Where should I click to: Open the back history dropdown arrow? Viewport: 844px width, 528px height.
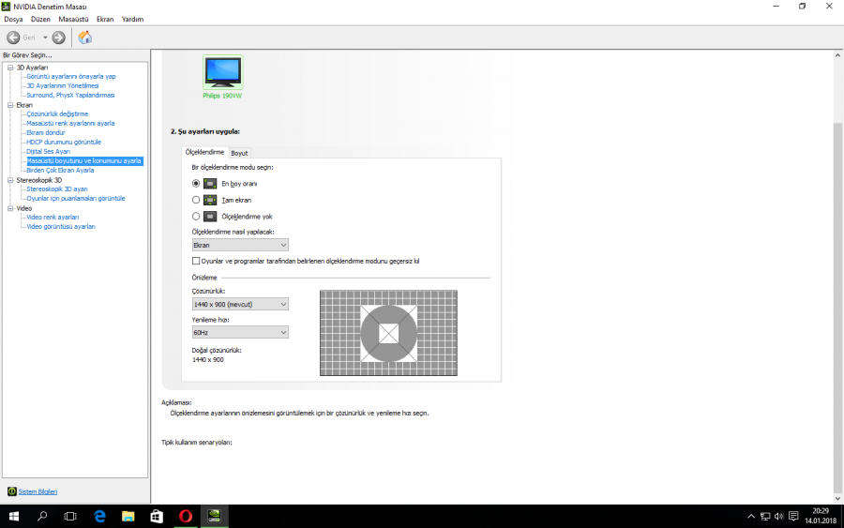coord(45,38)
